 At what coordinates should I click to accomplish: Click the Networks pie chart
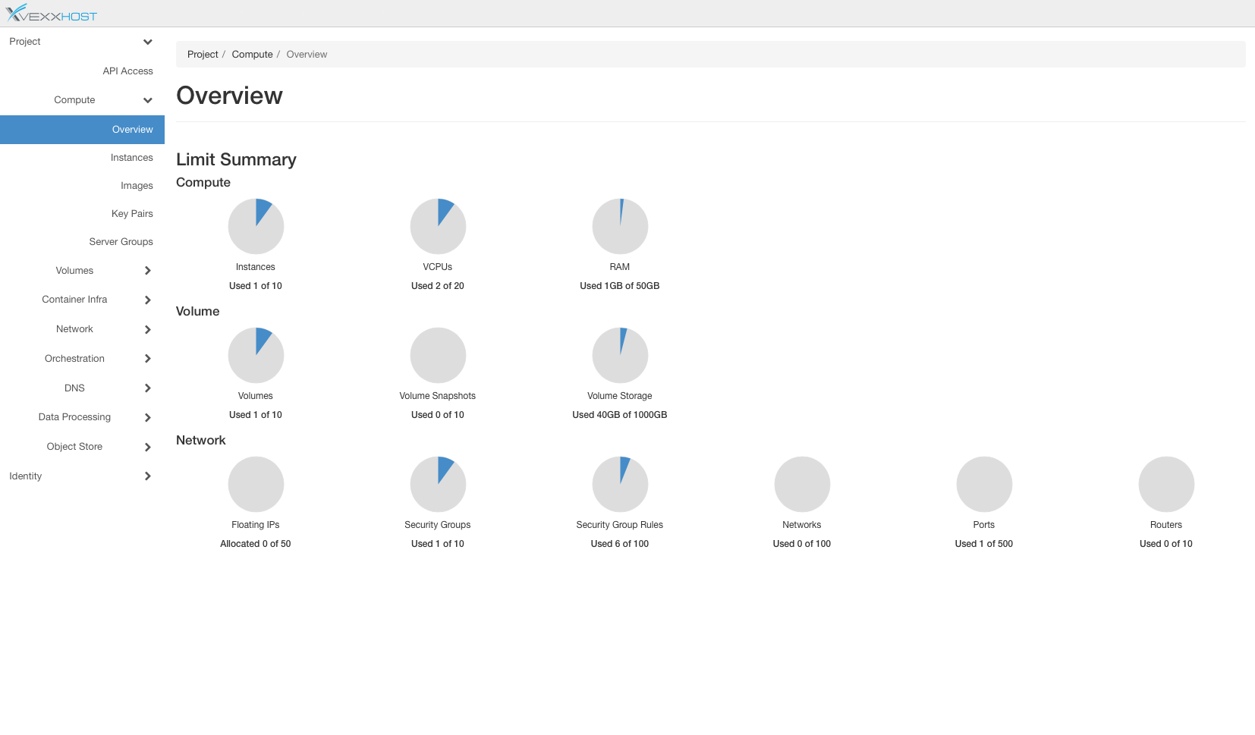click(x=802, y=484)
